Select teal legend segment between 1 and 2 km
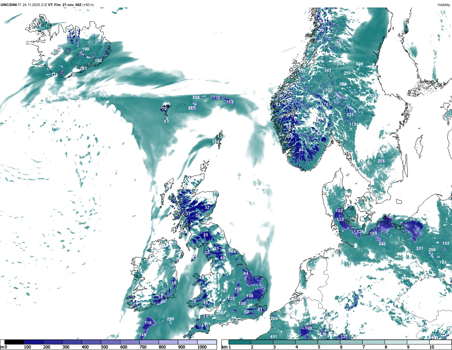This screenshot has width=452, height=350. (x=240, y=342)
